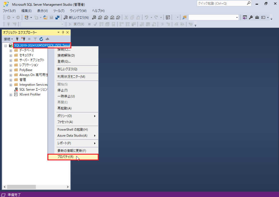Screen dimensions: 279x197
Task: Select 再起動(A) in context menu
Action: (73, 108)
